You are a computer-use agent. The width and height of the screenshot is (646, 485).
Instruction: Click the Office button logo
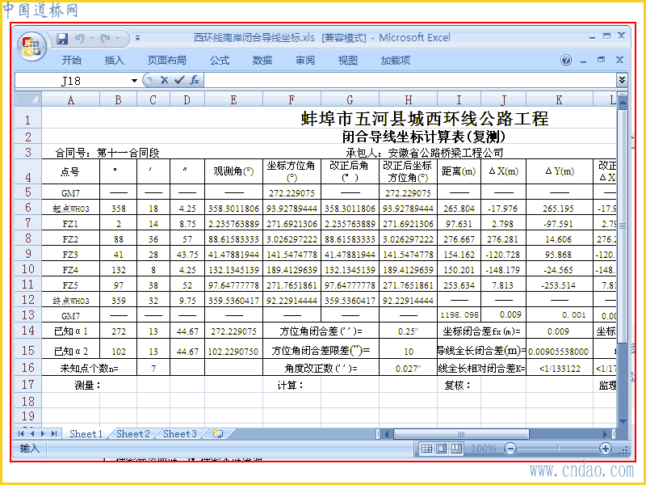coord(31,46)
